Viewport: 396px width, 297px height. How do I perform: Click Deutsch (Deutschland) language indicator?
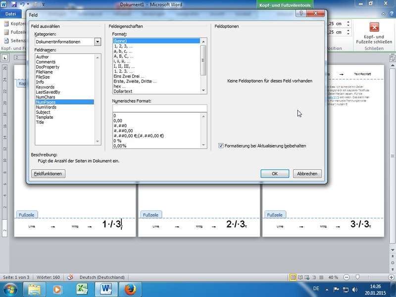pyautogui.click(x=102, y=277)
